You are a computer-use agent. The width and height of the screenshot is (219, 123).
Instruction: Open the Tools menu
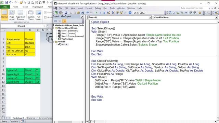tap(112, 8)
